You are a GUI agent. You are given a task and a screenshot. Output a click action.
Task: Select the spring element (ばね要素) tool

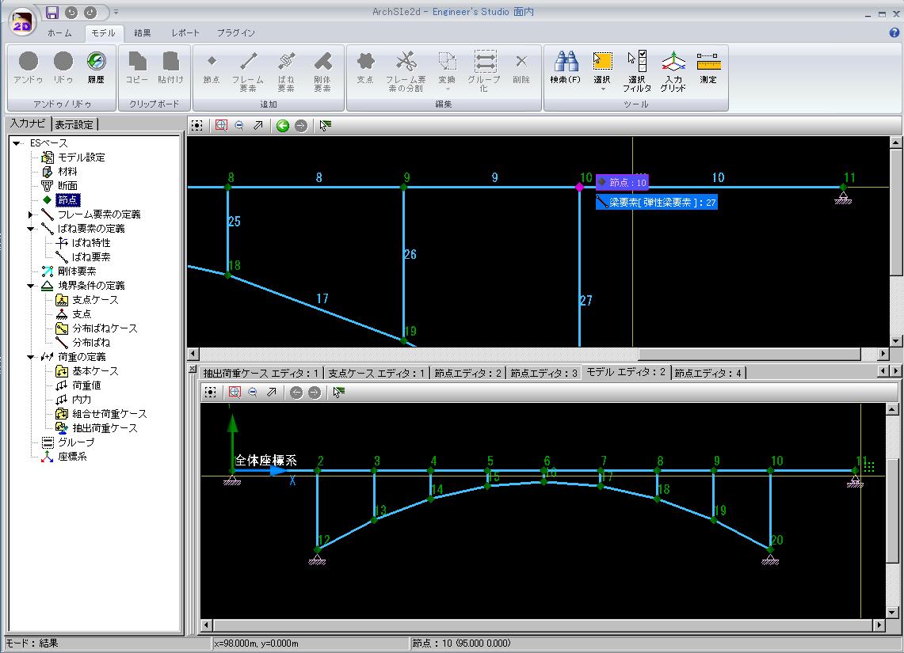[286, 72]
